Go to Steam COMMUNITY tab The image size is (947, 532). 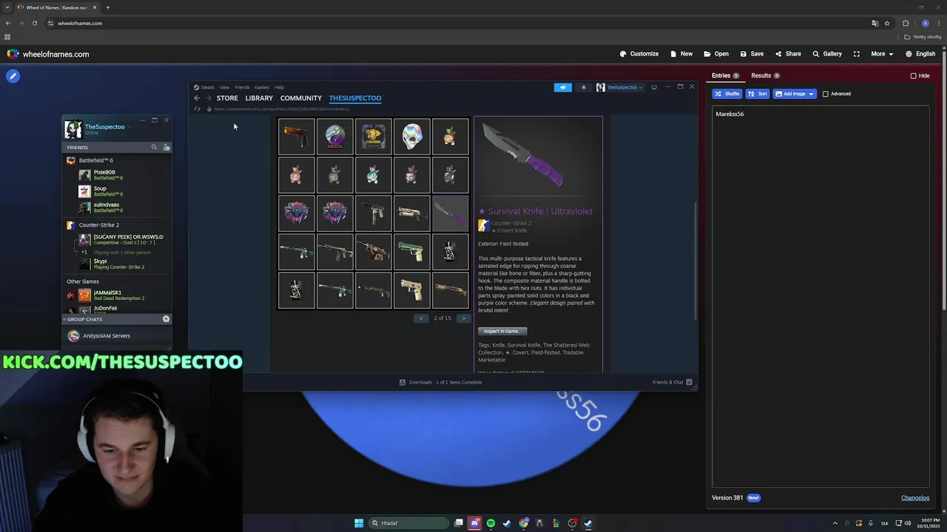tap(301, 98)
